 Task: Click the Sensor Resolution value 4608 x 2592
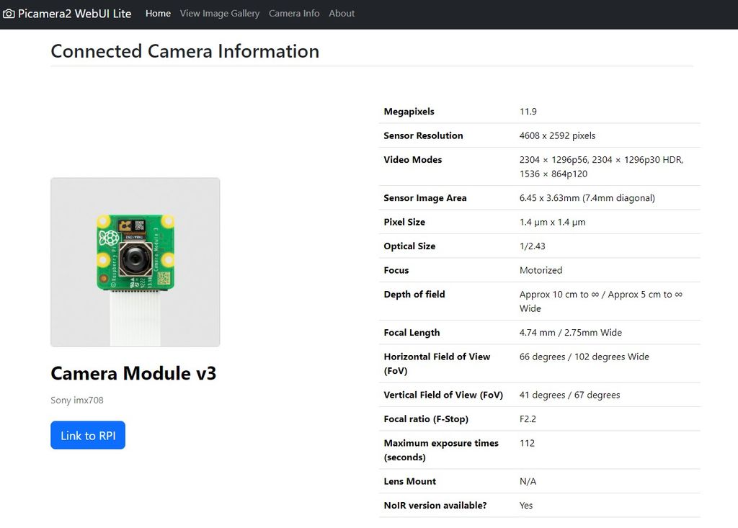(559, 135)
